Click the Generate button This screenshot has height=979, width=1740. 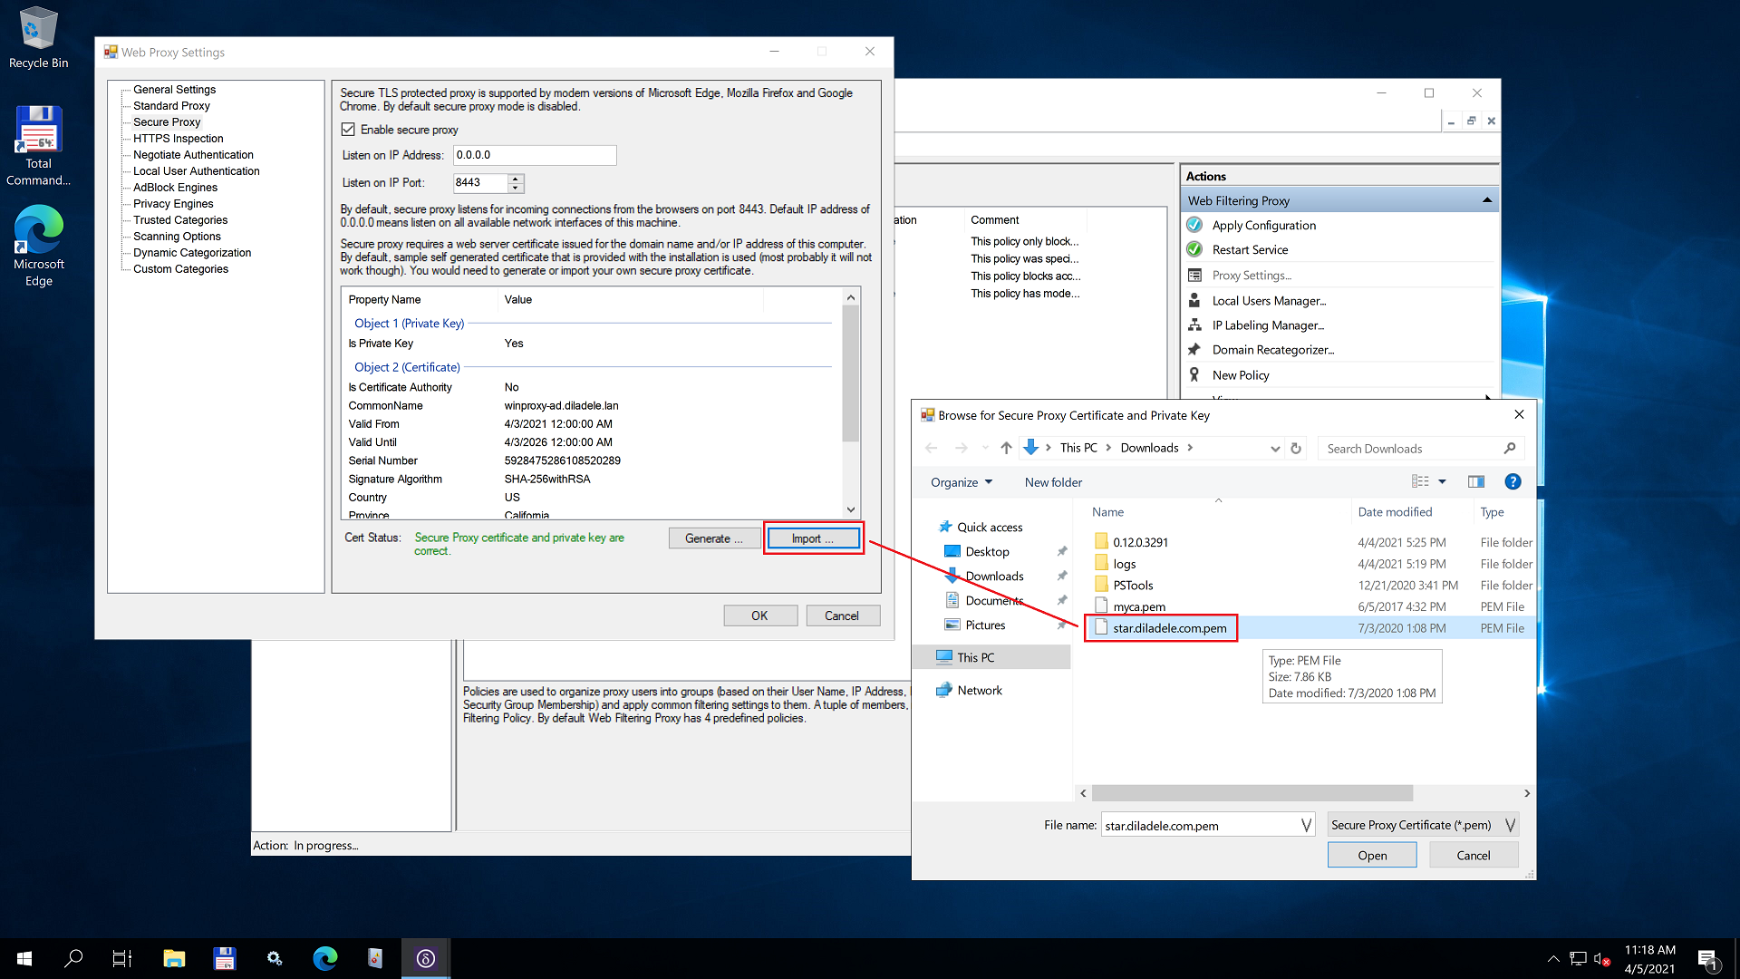[x=714, y=538]
